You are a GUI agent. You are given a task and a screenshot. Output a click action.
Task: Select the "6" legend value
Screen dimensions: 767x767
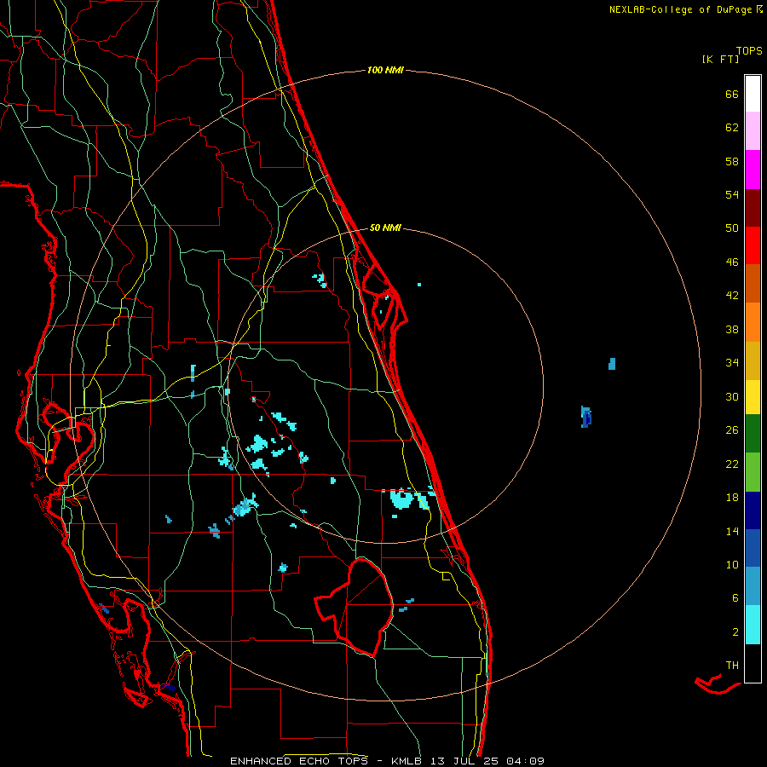(735, 598)
